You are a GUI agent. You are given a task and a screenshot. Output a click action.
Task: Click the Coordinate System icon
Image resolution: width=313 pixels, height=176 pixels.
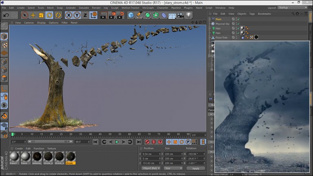(93, 15)
